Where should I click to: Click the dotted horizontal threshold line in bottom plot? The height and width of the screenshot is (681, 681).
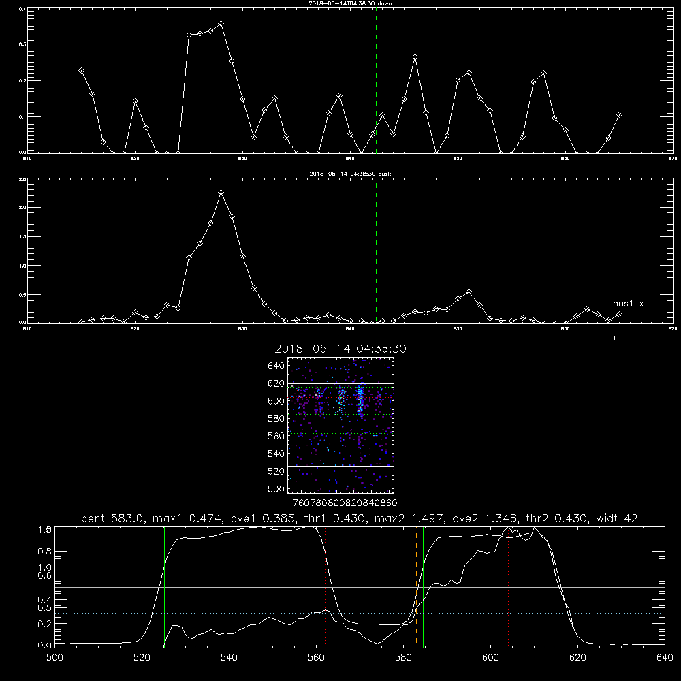360,614
